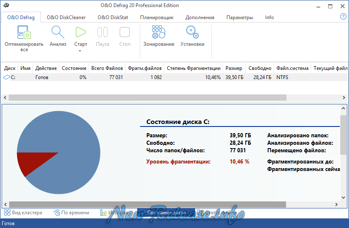Image resolution: width=349 pixels, height=228 pixels.
Task: Open the Дополнения tab
Action: [x=200, y=17]
